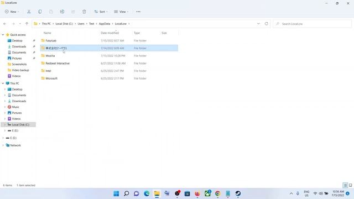Click Test in the address breadcrumb

91,24
